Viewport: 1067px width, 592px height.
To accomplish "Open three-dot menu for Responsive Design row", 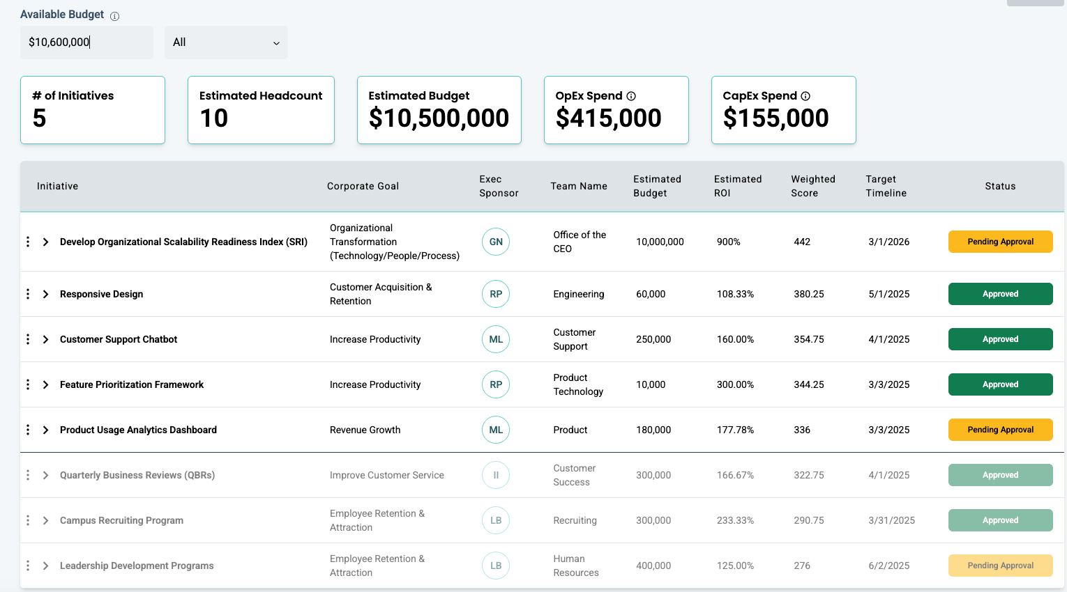I will point(28,294).
